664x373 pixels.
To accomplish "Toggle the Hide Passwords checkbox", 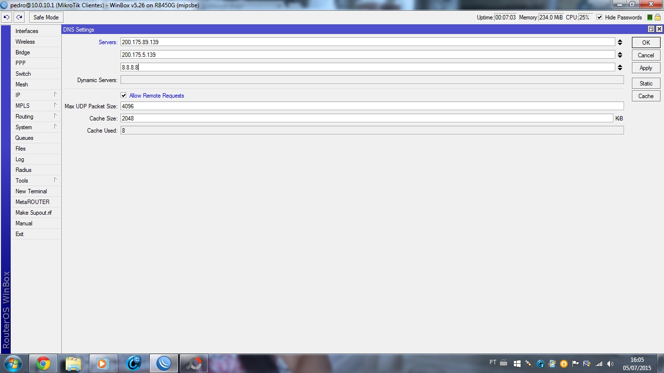I will pos(599,17).
